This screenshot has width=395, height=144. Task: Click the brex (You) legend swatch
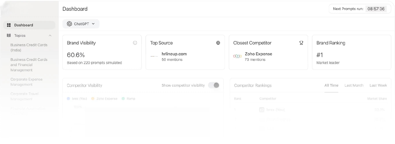[69, 99]
